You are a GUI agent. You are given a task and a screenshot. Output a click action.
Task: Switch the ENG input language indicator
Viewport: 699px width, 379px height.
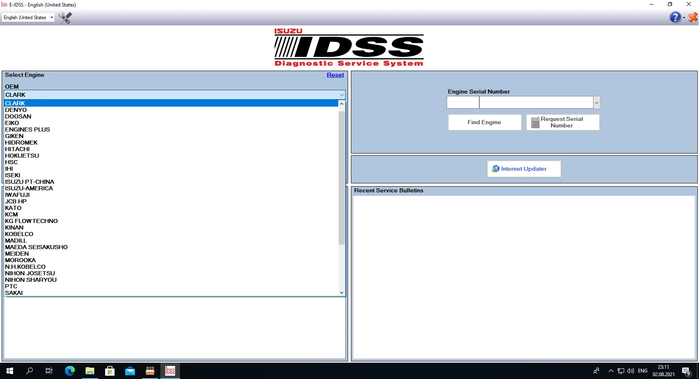tap(643, 371)
